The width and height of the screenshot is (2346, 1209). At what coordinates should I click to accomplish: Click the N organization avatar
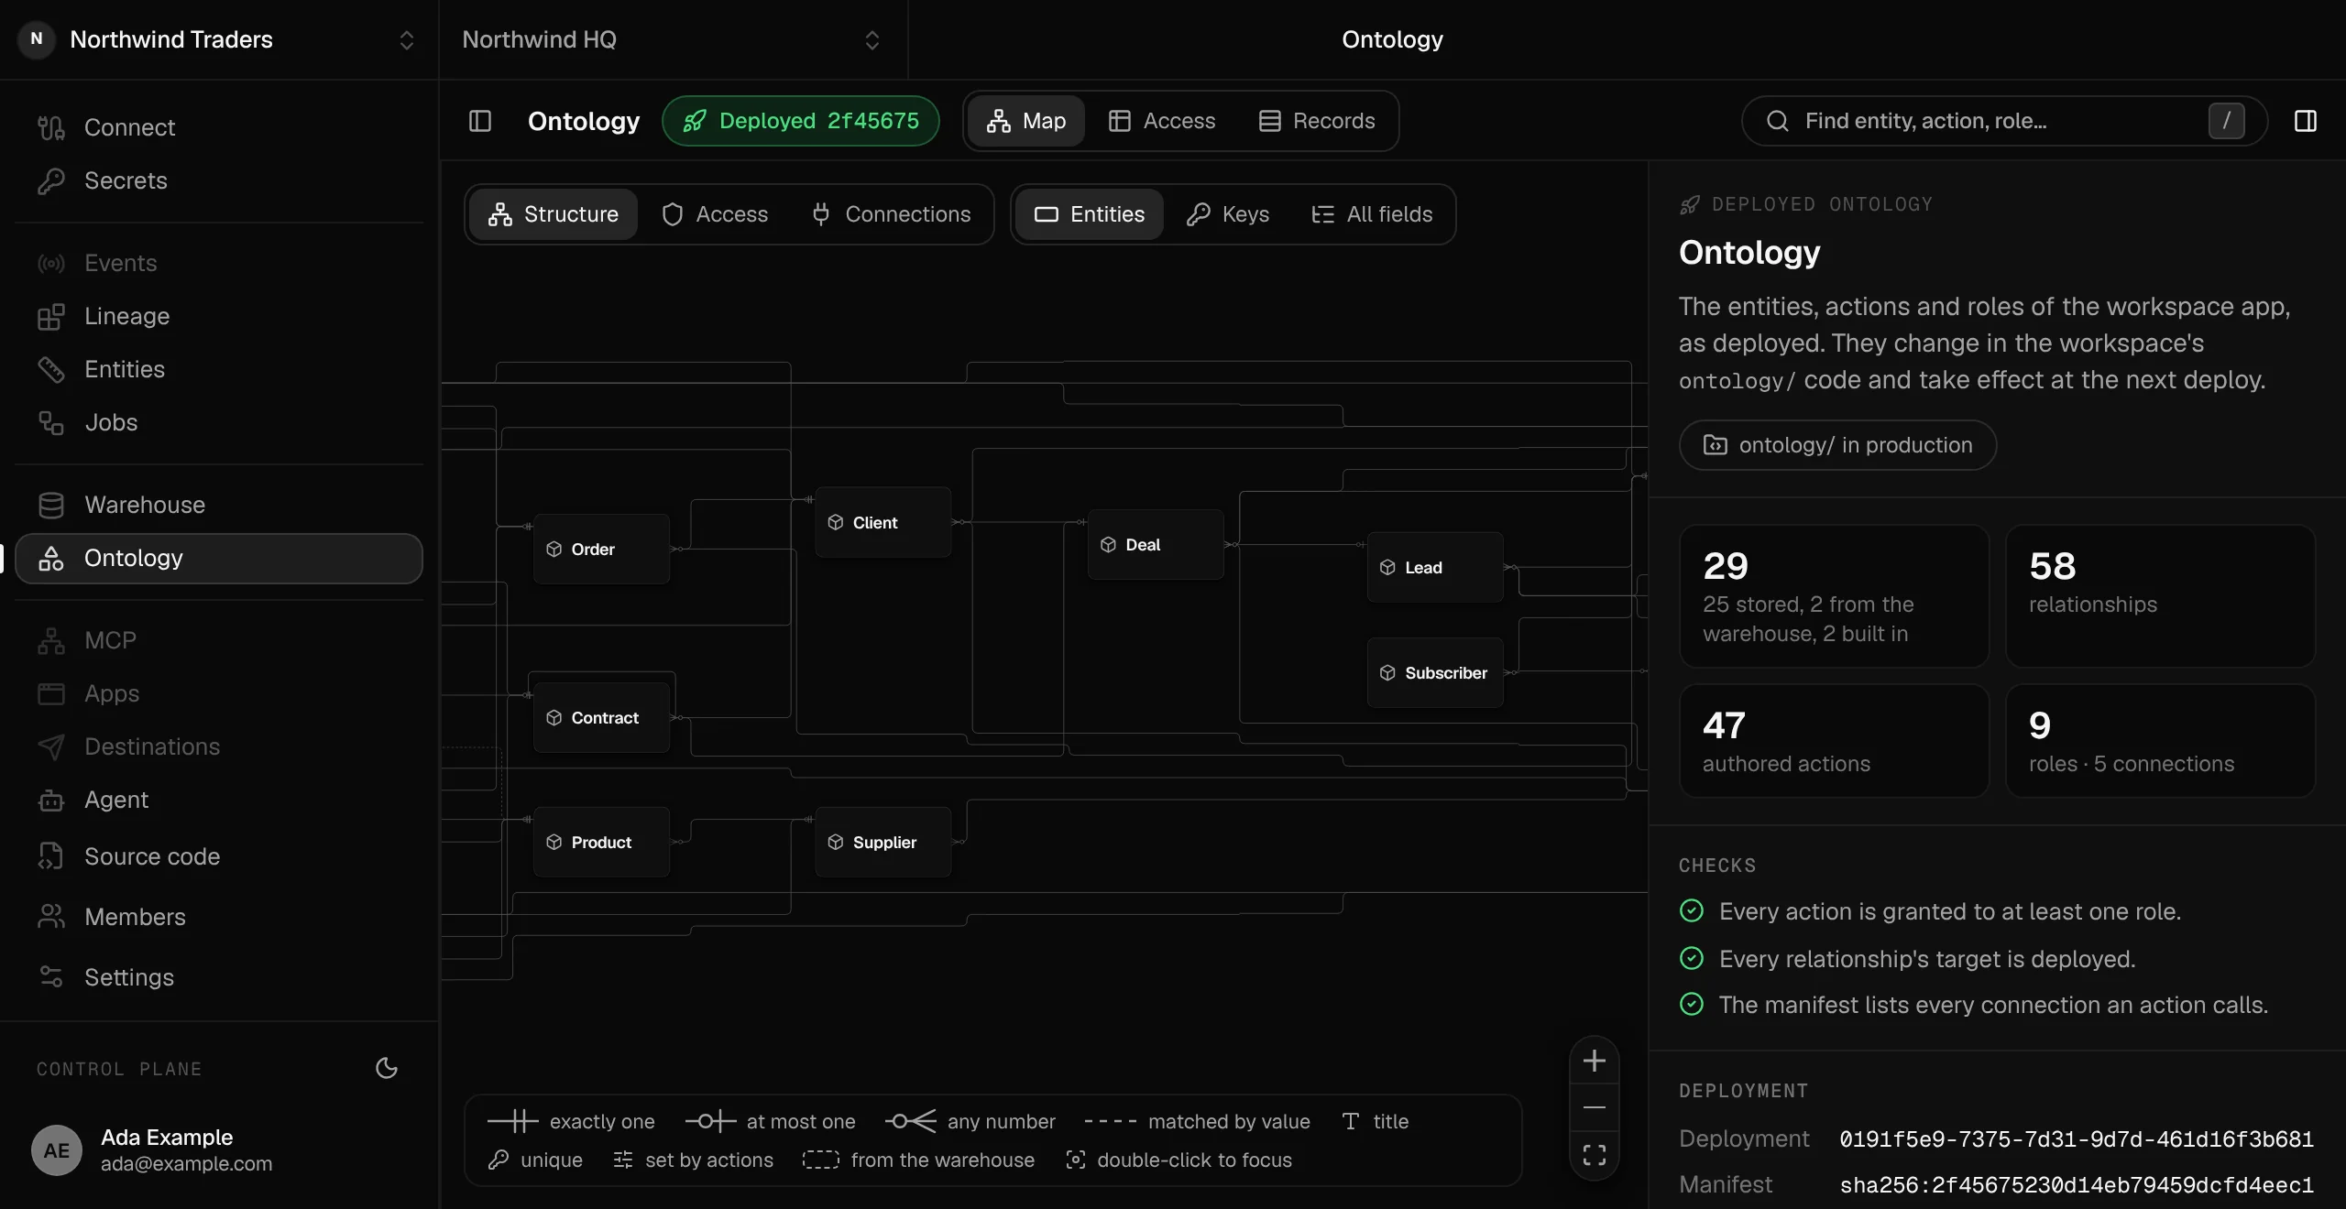[37, 39]
